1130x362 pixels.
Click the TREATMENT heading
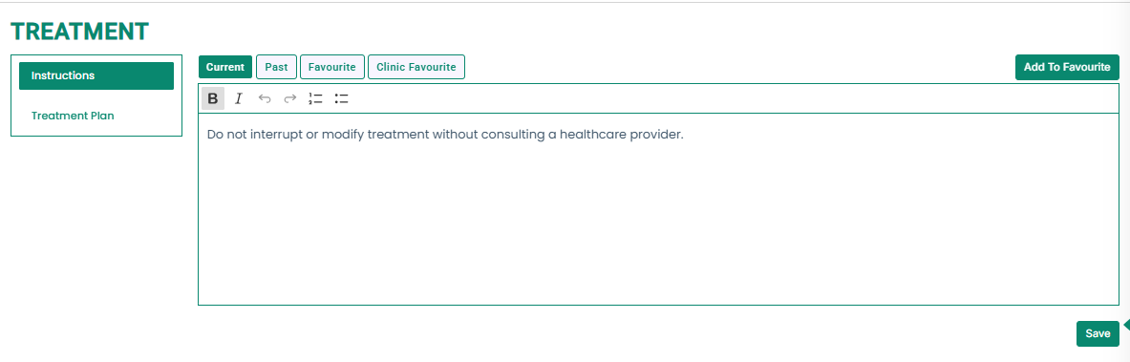[x=80, y=31]
